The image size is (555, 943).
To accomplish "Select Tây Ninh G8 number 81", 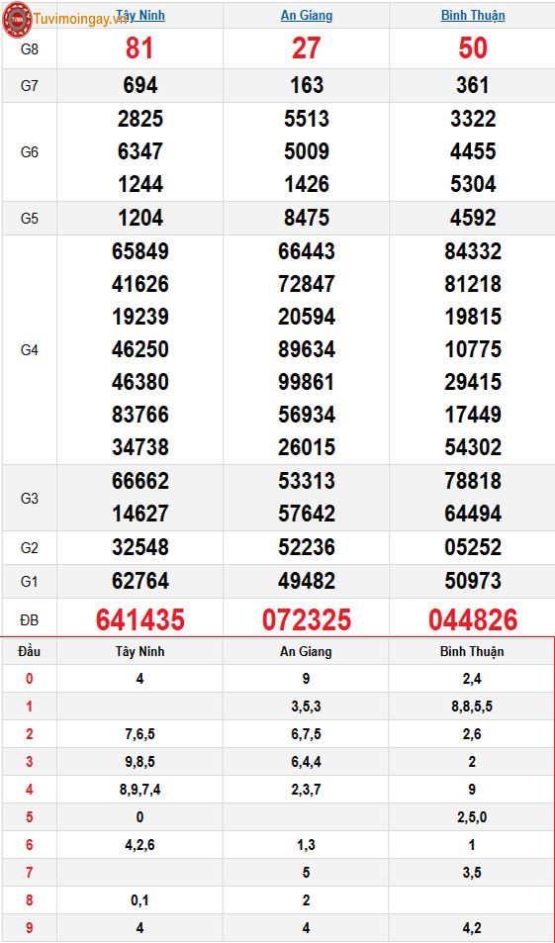I will click(x=139, y=48).
